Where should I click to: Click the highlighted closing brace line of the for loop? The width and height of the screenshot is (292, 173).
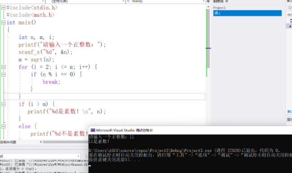click(x=106, y=96)
